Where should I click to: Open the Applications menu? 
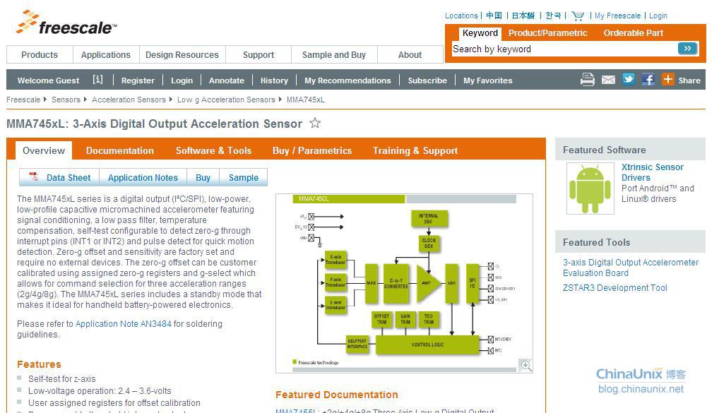click(106, 55)
